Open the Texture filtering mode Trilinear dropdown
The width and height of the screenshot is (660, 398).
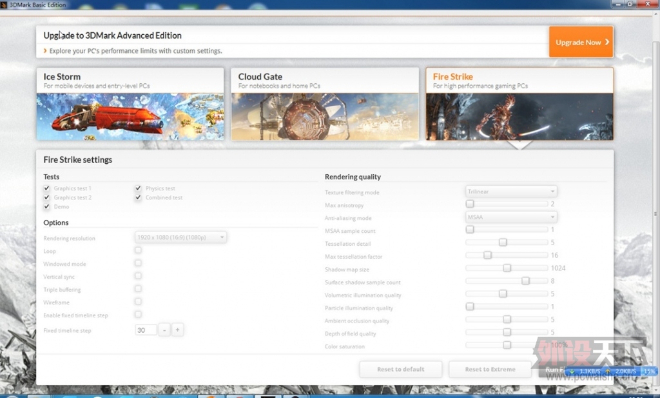pos(511,191)
